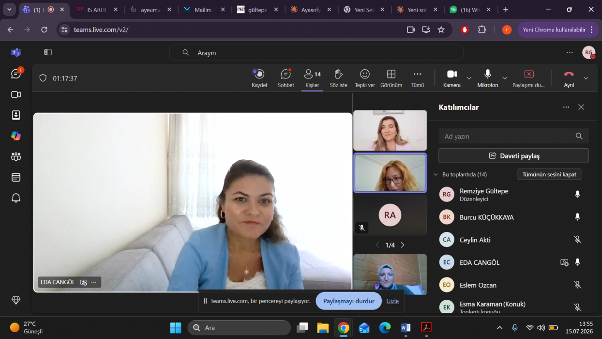Expand microphone options arrow
Viewport: 602px width, 339px height.
click(505, 78)
